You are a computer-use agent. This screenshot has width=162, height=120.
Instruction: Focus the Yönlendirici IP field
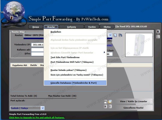click(38, 45)
